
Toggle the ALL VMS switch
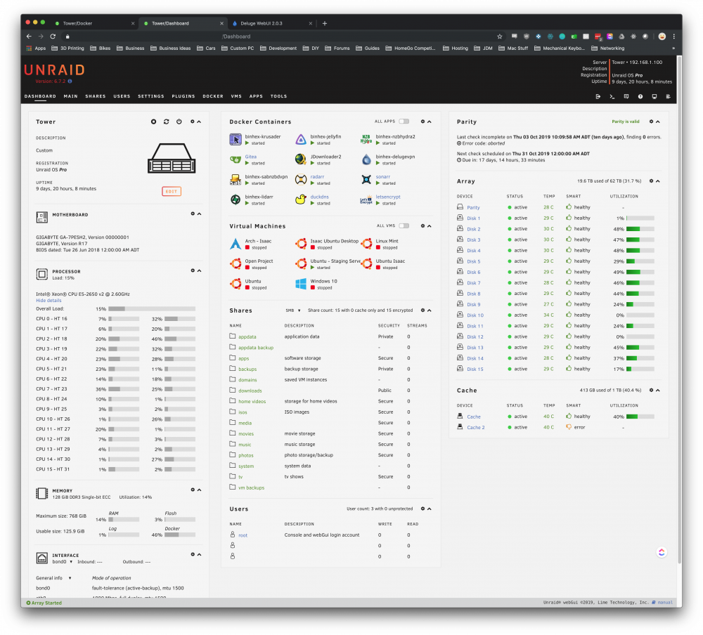(404, 226)
